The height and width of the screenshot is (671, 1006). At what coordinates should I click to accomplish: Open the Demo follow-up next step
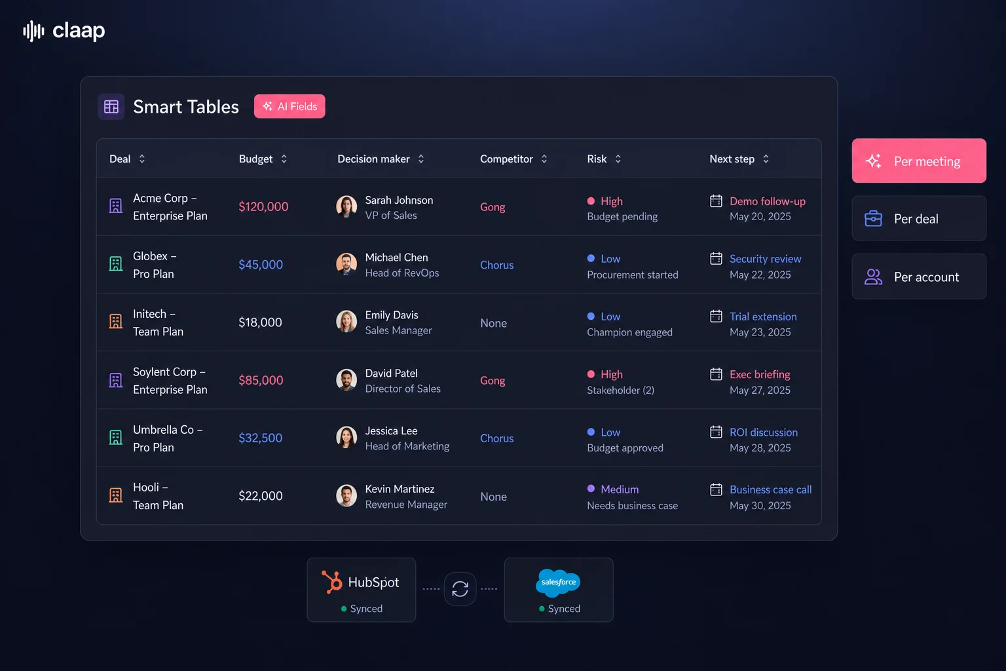click(768, 201)
